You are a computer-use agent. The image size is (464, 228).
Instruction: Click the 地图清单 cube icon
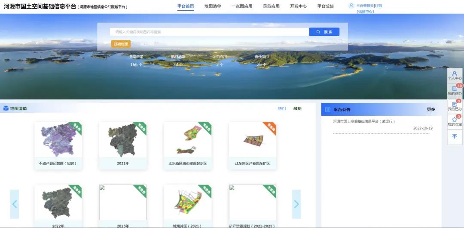[x=6, y=108]
